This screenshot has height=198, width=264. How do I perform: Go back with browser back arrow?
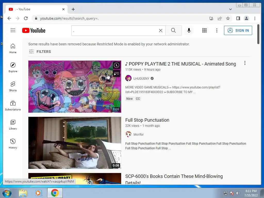(x=9, y=18)
